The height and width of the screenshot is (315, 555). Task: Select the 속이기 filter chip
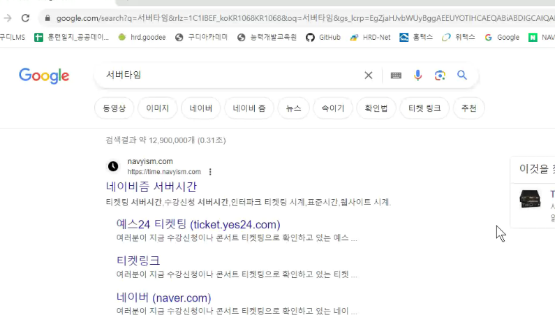click(x=333, y=108)
